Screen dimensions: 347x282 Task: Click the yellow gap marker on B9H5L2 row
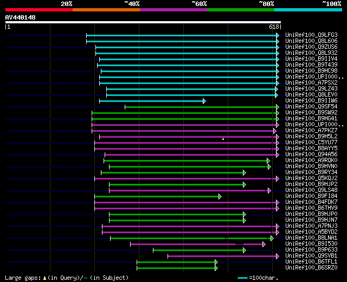click(223, 139)
